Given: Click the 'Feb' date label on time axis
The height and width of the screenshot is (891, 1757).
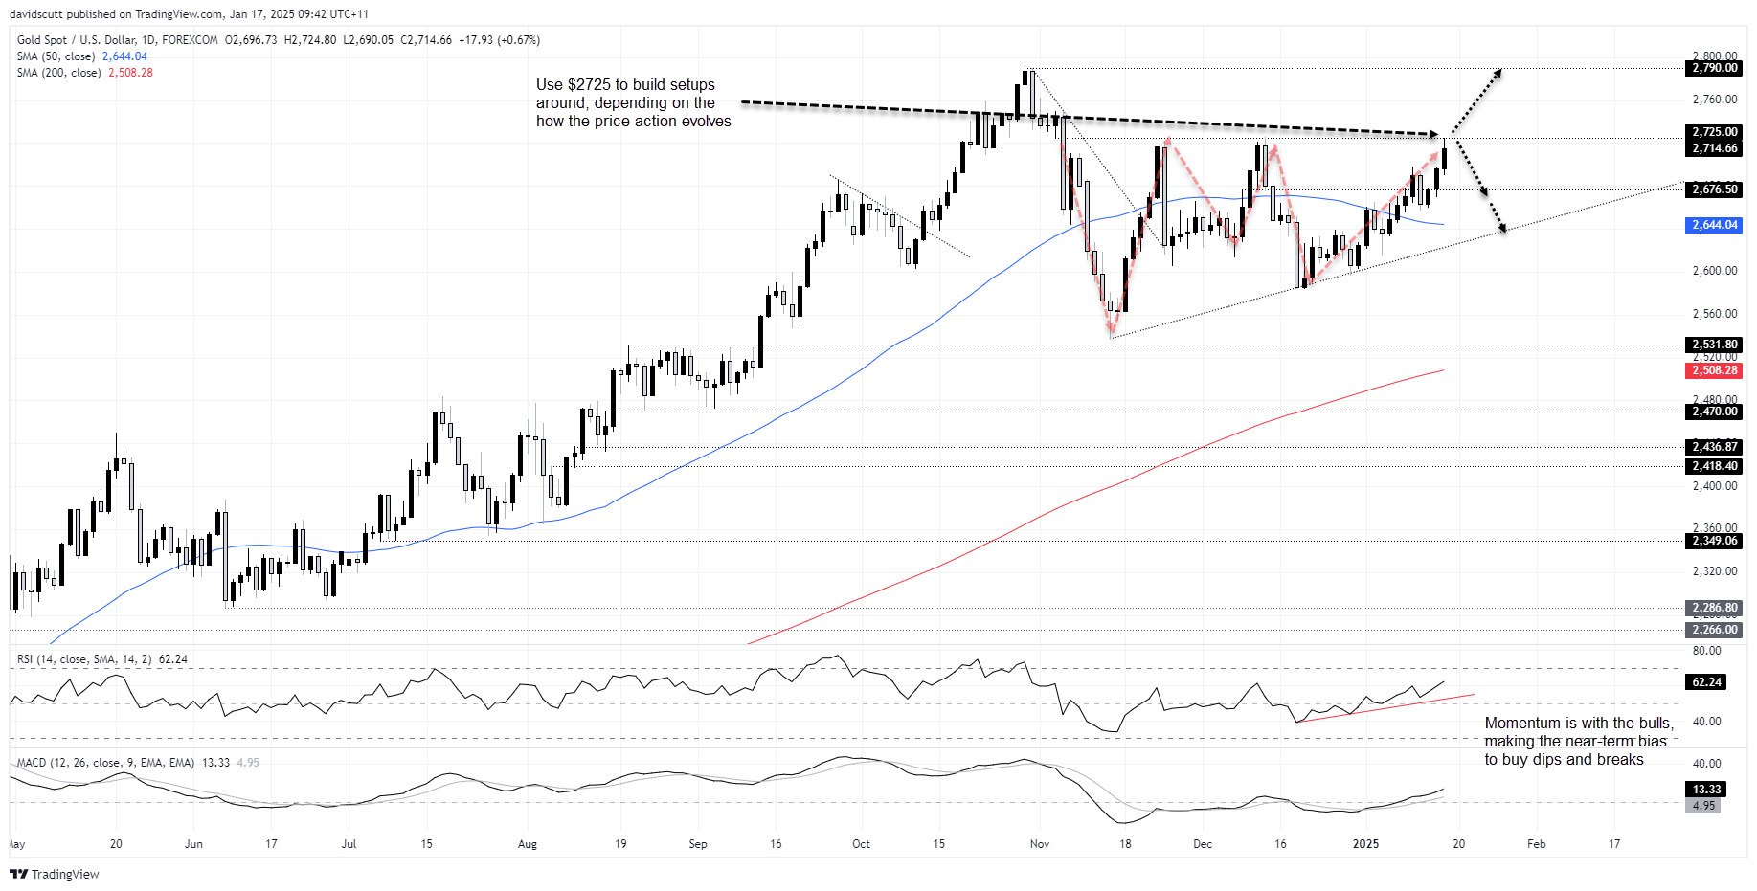Looking at the screenshot, I should [1536, 844].
